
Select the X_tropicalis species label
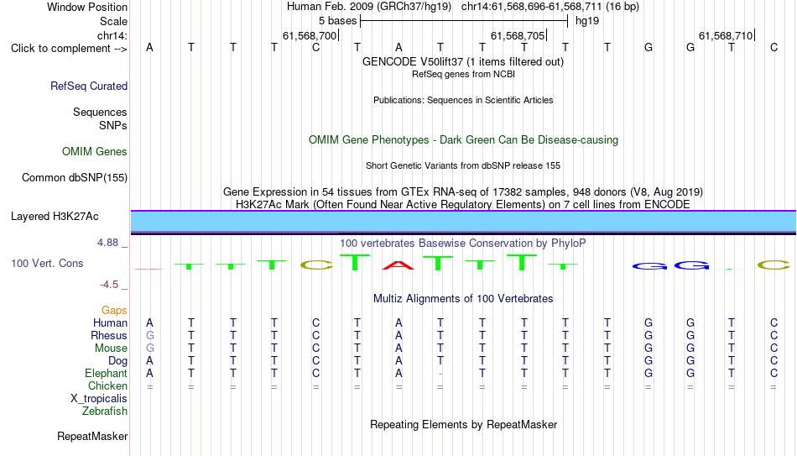click(99, 399)
